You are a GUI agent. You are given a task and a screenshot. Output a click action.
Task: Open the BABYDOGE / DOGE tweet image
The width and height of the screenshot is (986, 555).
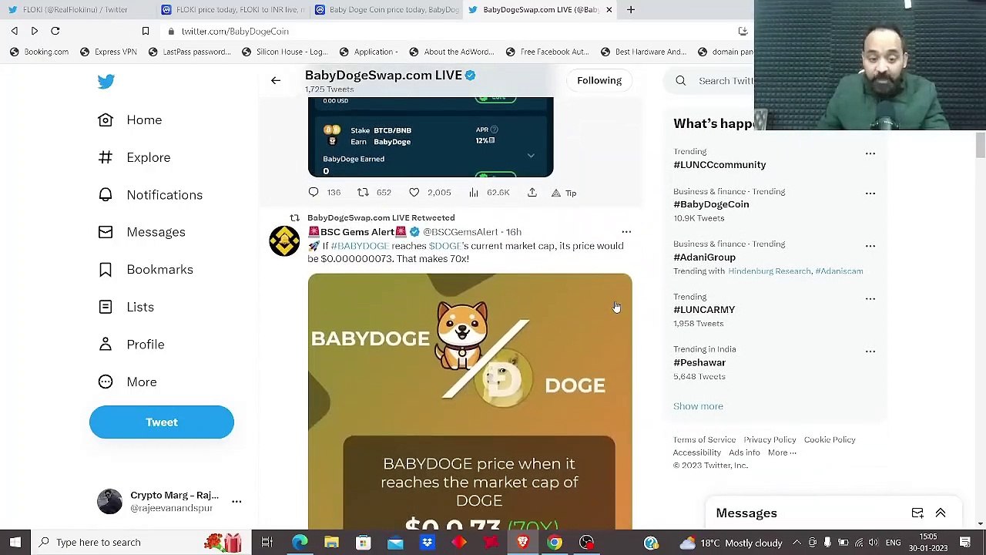click(470, 402)
